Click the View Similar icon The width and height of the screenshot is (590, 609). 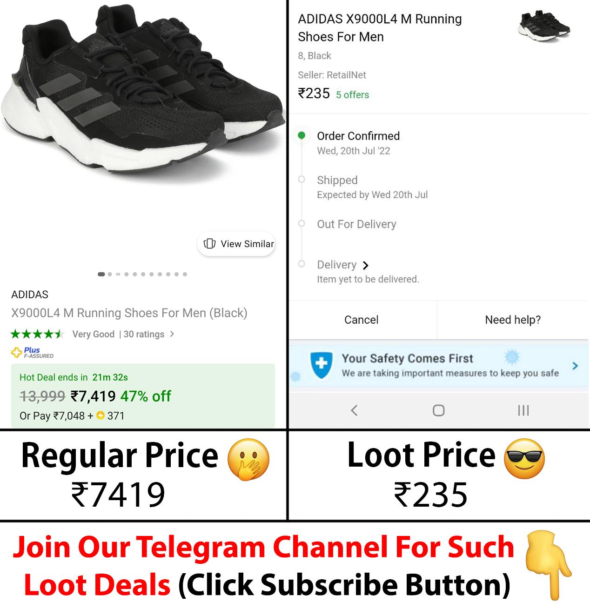210,244
